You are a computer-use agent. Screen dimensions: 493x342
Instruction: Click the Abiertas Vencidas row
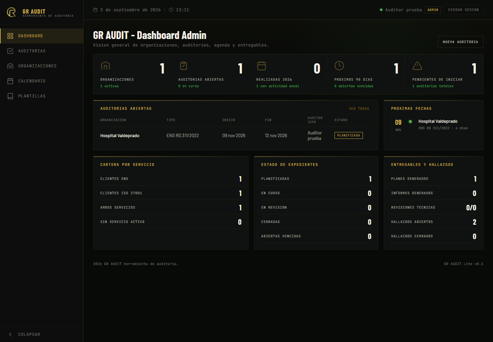tap(316, 236)
